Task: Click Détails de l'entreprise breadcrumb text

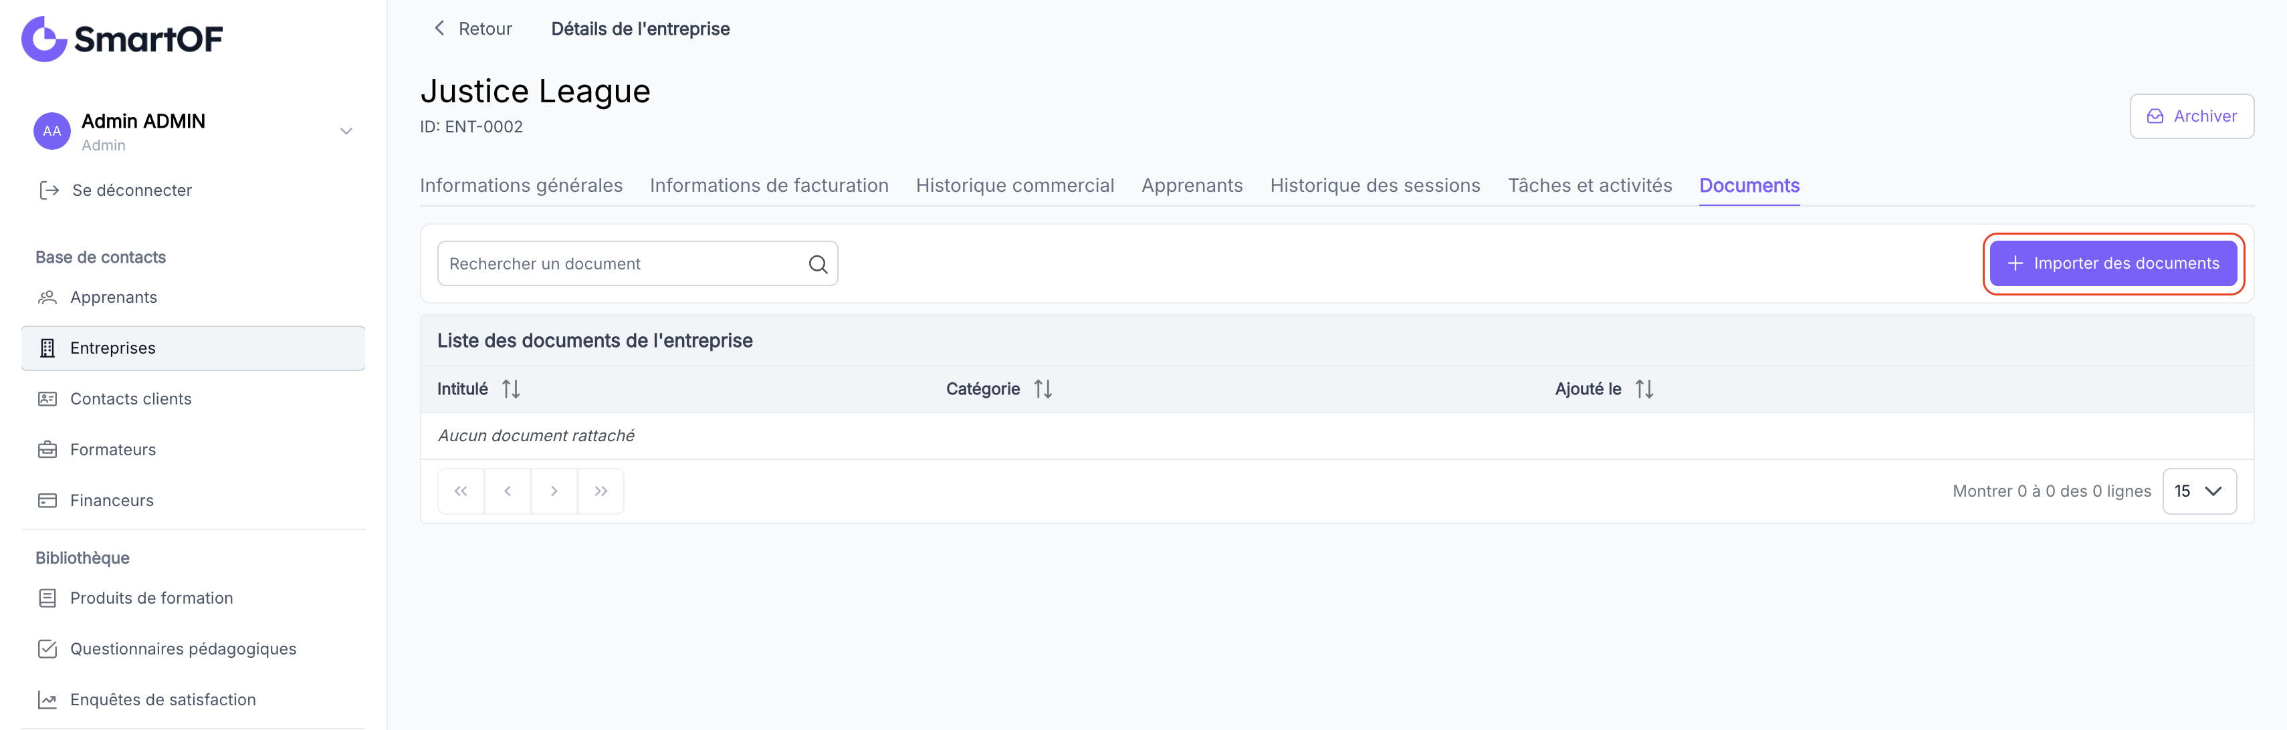Action: [x=640, y=28]
